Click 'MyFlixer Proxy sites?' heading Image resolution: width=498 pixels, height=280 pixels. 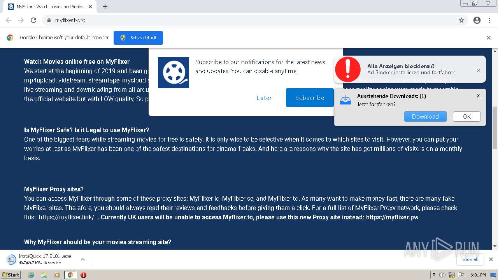54,189
